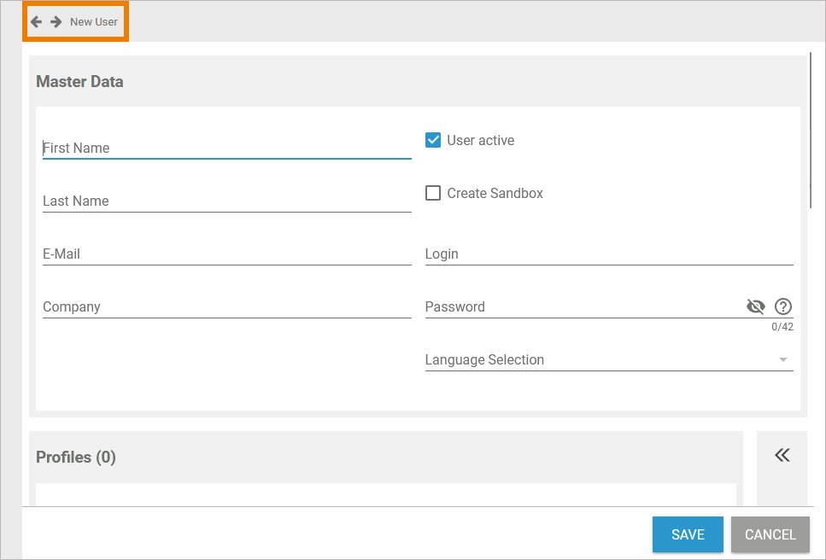
Task: Select the E-Mail input field
Action: point(227,254)
